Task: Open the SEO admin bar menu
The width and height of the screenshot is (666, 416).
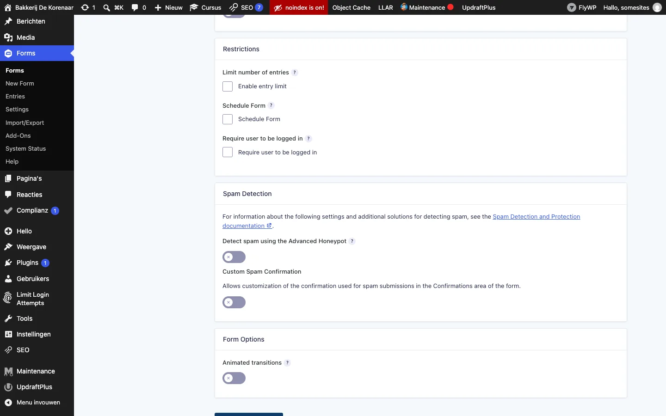Action: (x=247, y=7)
